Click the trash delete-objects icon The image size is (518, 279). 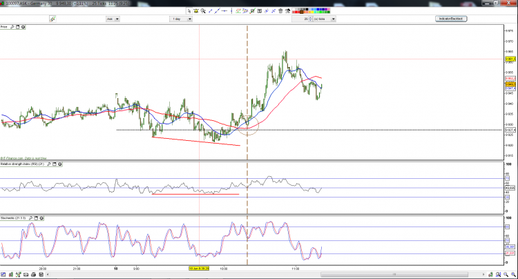point(280,11)
